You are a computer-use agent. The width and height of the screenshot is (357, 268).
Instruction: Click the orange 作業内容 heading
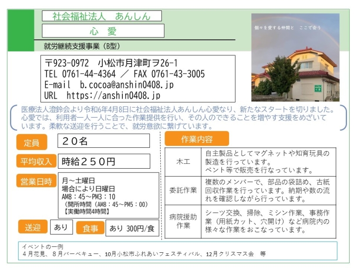coord(196,139)
